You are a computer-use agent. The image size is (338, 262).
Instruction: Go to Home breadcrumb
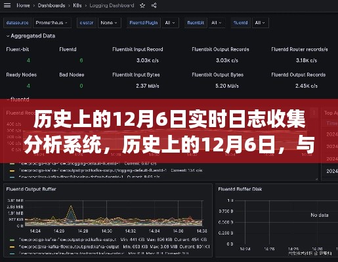pyautogui.click(x=23, y=5)
